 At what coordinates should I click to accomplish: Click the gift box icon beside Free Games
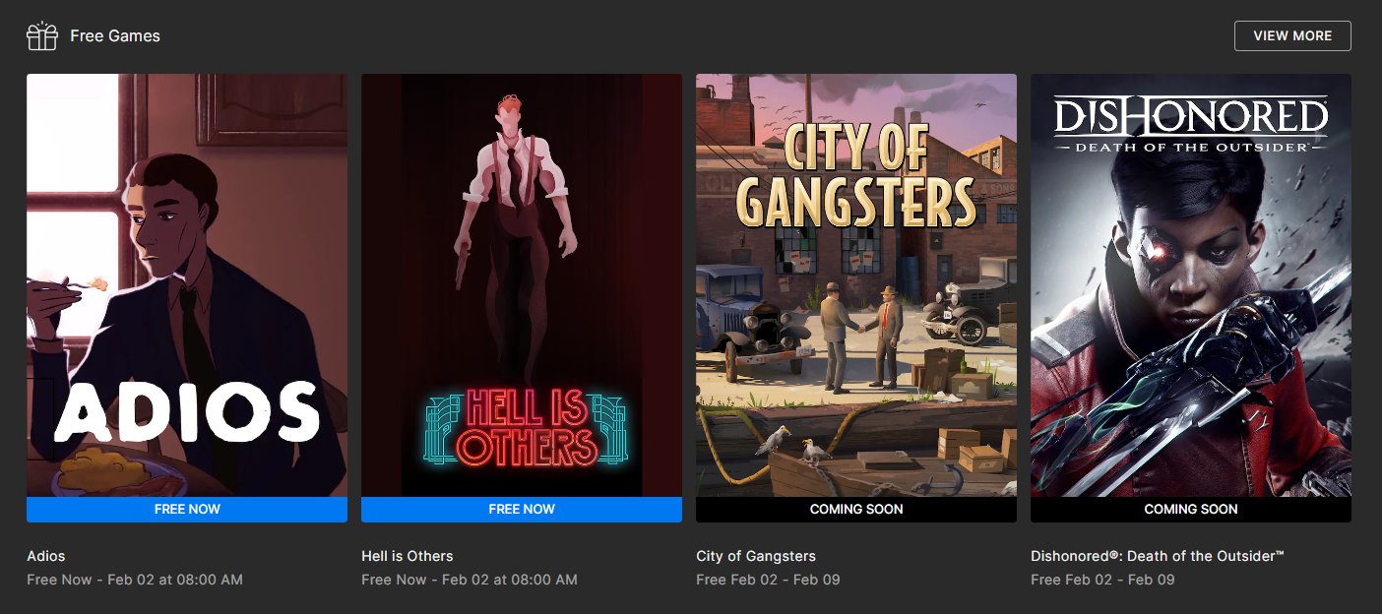coord(42,35)
